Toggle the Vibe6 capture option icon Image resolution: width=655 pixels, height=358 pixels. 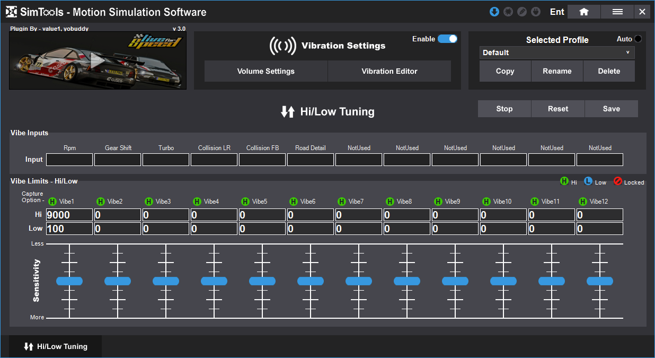pos(294,202)
